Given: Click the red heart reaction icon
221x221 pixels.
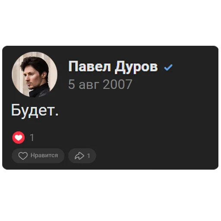Looking at the screenshot, I should click(x=19, y=138).
